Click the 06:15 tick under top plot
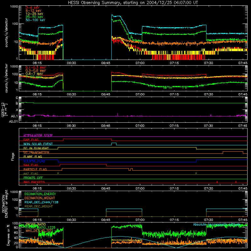This screenshot has height=251, width=251. point(37,63)
